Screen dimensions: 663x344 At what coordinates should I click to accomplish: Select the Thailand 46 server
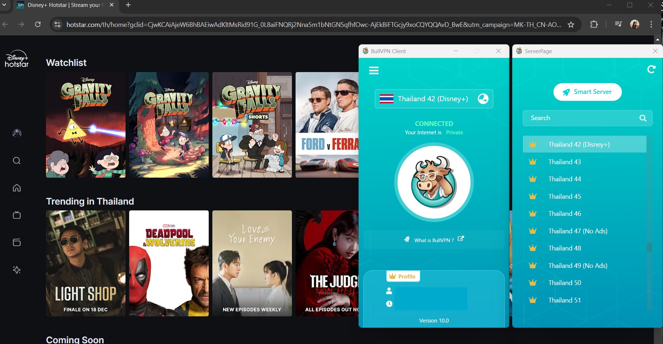584,213
